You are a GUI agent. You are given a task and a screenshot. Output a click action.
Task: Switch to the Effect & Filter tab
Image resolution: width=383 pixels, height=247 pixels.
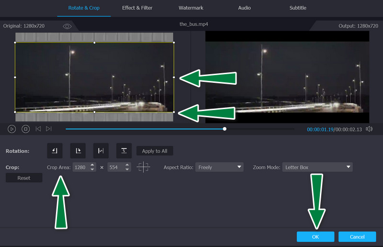137,8
